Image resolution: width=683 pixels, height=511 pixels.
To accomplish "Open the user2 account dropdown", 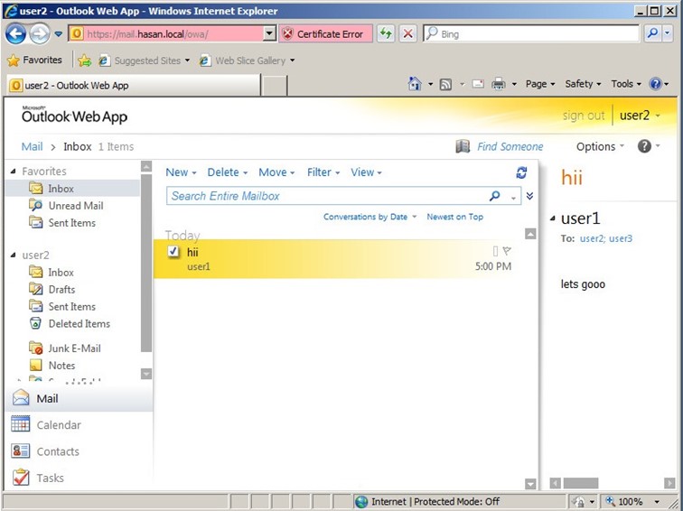I will click(x=640, y=116).
